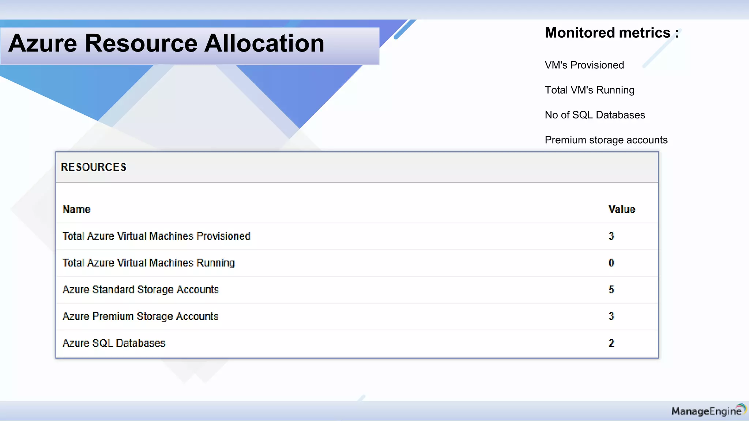
Task: Click value 3 for Virtual Machines Provisioned
Action: [611, 236]
